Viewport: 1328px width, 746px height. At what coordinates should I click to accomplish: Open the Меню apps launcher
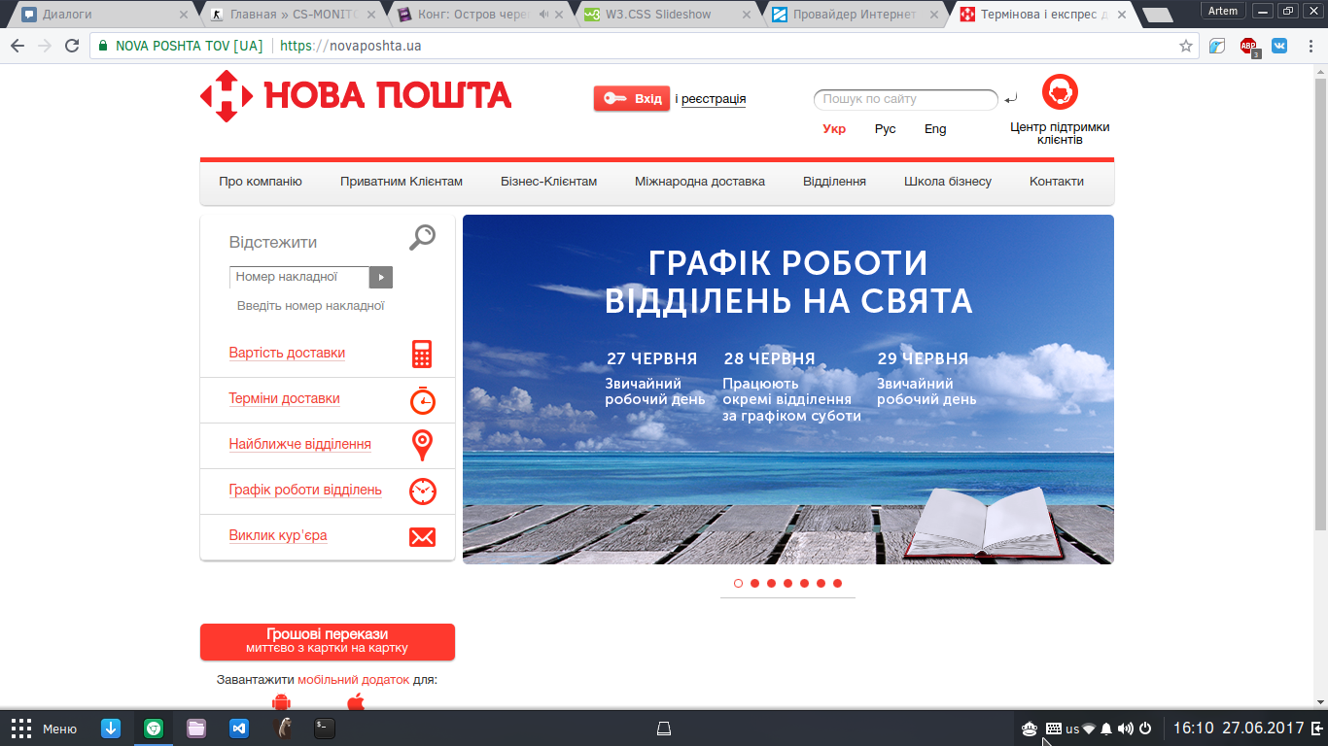pos(44,729)
